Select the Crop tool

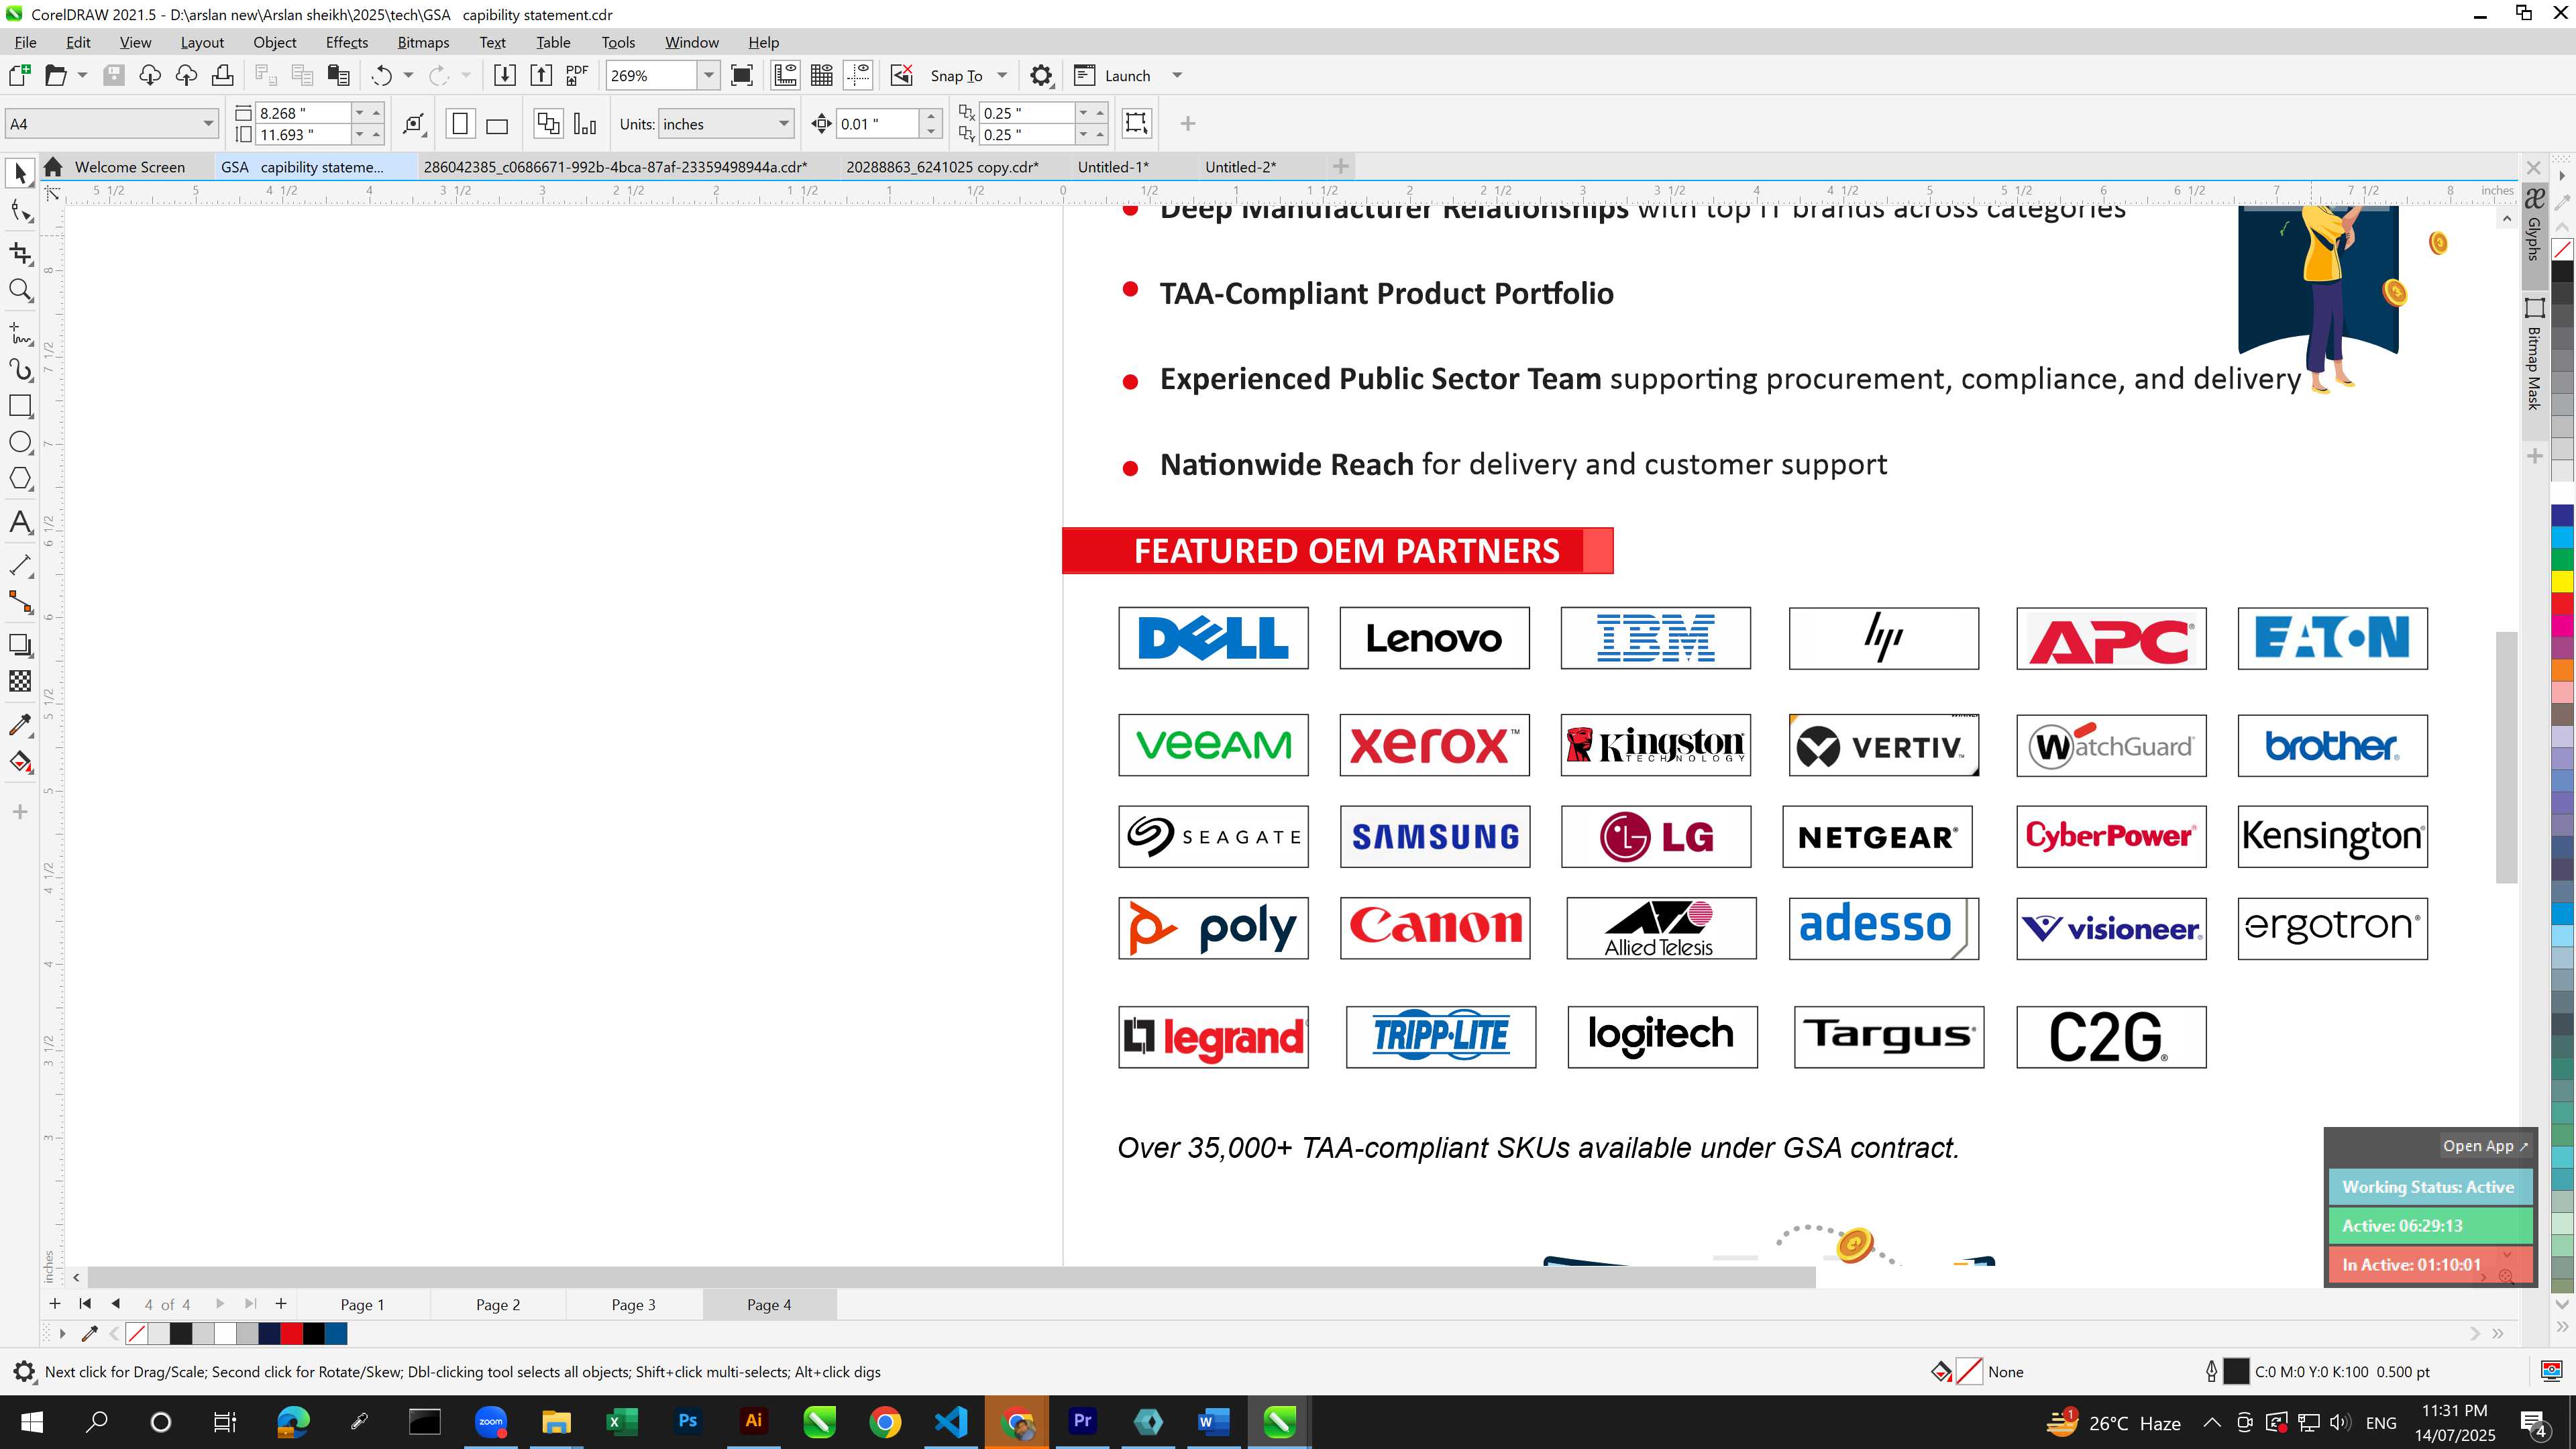click(x=20, y=253)
